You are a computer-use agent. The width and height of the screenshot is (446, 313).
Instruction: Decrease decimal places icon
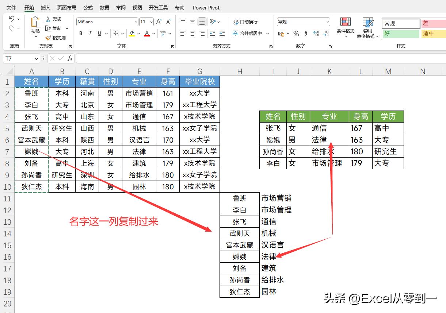pos(326,34)
